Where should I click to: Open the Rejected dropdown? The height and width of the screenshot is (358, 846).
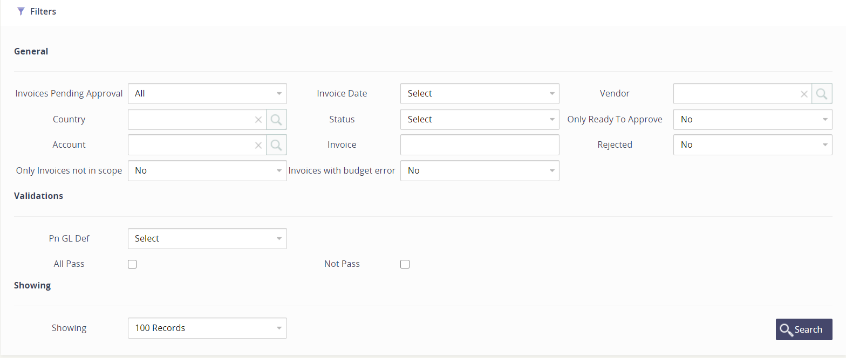pos(753,145)
